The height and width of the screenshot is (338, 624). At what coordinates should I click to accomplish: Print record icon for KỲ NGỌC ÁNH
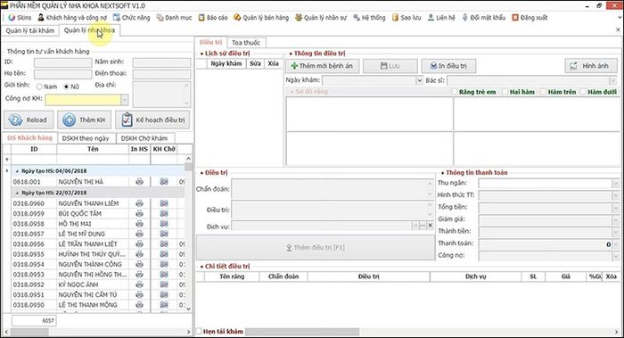click(139, 284)
